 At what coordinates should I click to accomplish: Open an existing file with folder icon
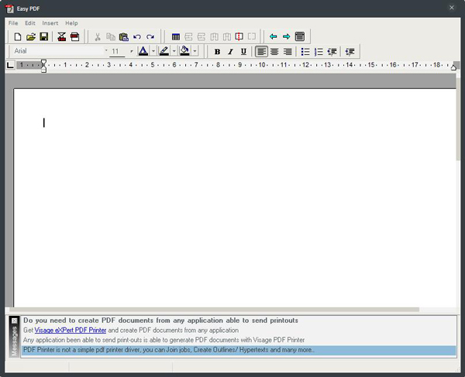[x=31, y=36]
